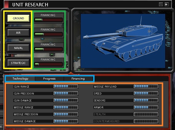Image resolution: width=175 pixels, height=130 pixels.
Task: Click the Gun Range level bar
Action: tap(66, 86)
